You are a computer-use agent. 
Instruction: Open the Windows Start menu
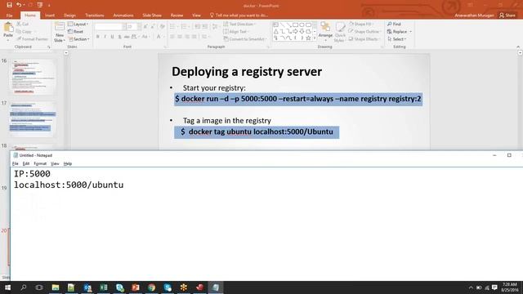[7, 287]
